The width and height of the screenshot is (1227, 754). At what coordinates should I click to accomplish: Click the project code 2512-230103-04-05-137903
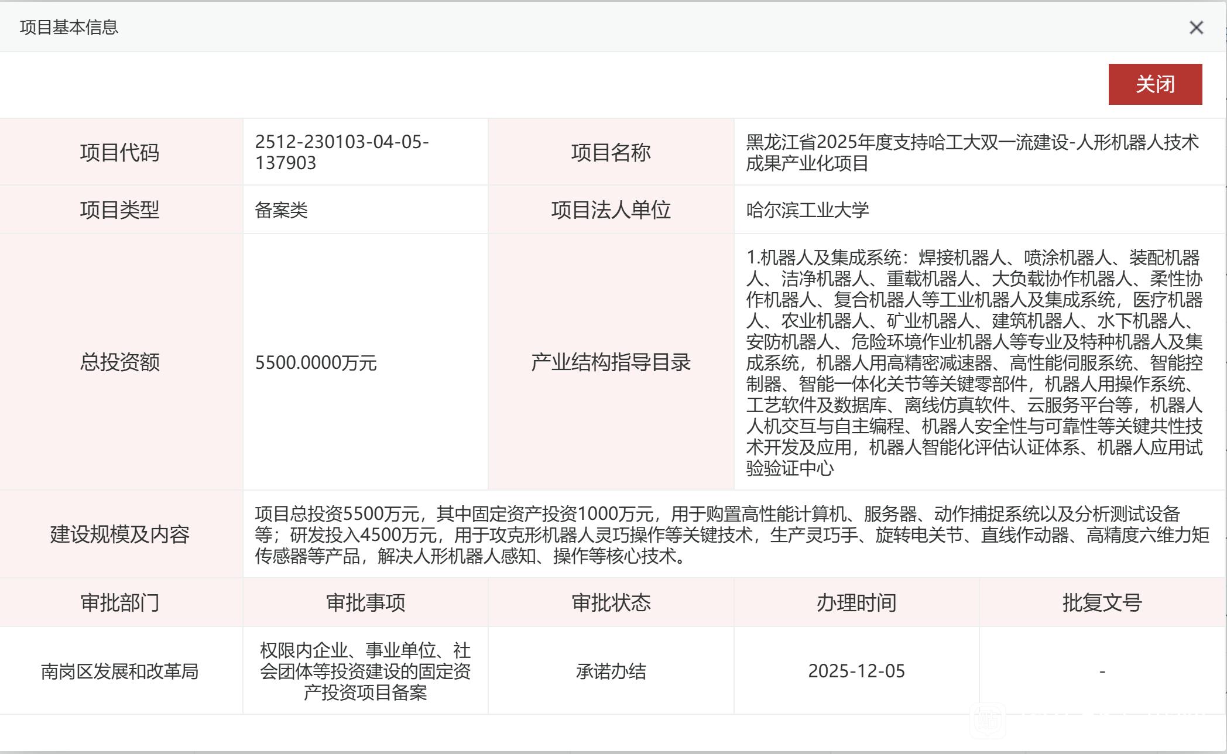point(342,152)
